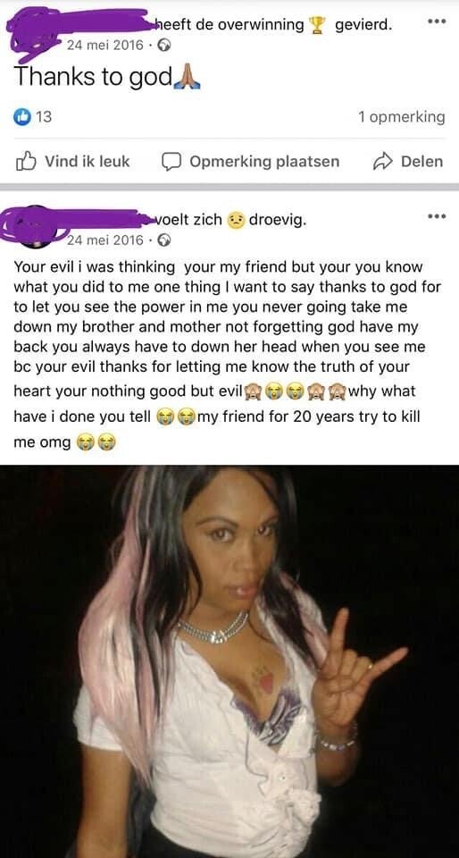Open the three-dot menu on the first post

436,23
